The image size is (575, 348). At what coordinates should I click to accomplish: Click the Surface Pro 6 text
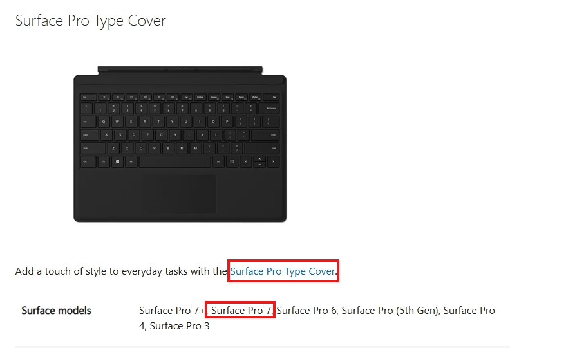tap(306, 311)
